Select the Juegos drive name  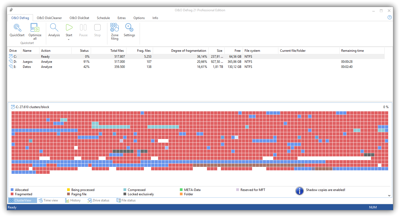[28, 62]
